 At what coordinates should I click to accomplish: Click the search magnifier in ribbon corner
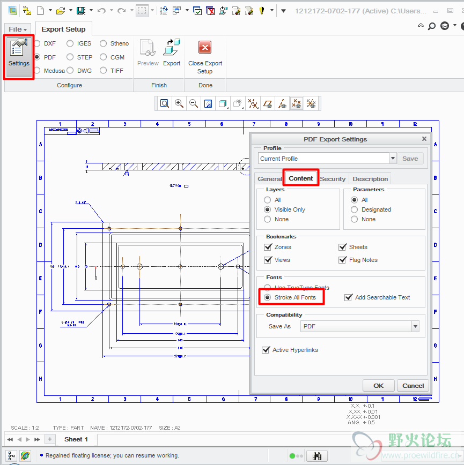(432, 26)
